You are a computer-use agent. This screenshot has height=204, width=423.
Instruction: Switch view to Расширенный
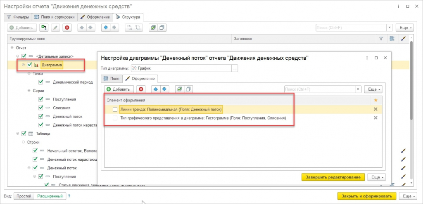[50, 196]
